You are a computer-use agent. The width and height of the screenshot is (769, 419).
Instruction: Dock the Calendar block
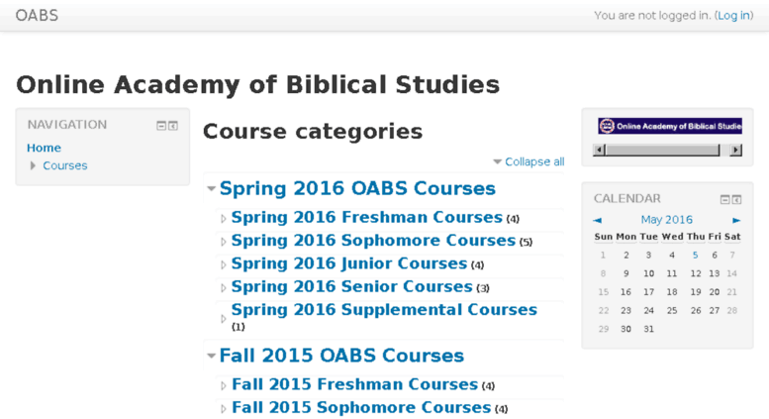coord(736,200)
